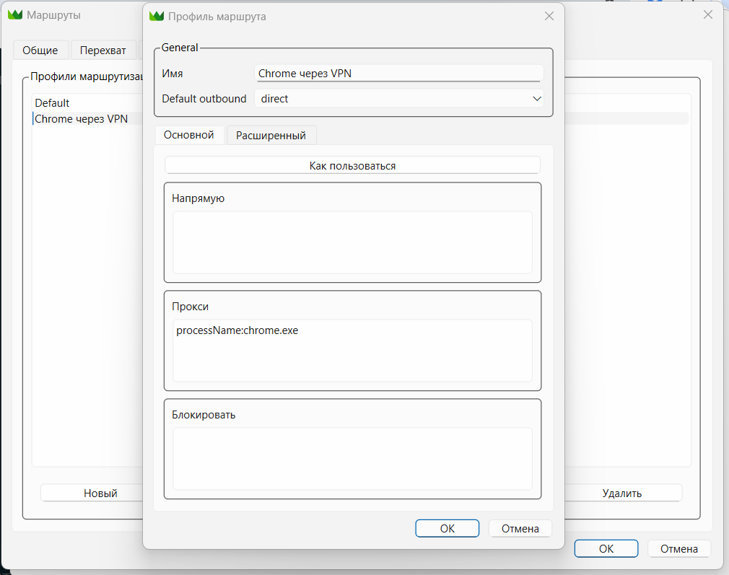Select Chrome через VPN in profile list
This screenshot has width=729, height=575.
click(81, 119)
